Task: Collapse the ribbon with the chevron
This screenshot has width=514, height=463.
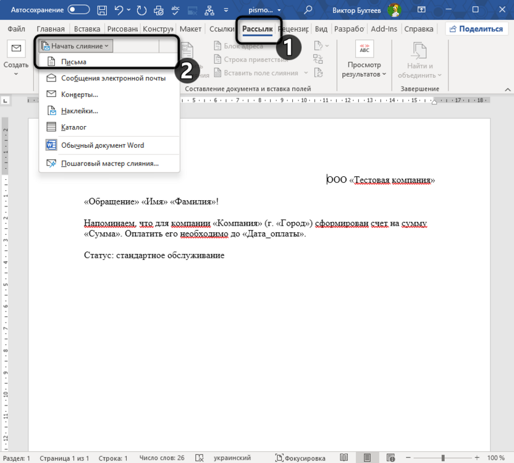Action: 507,90
